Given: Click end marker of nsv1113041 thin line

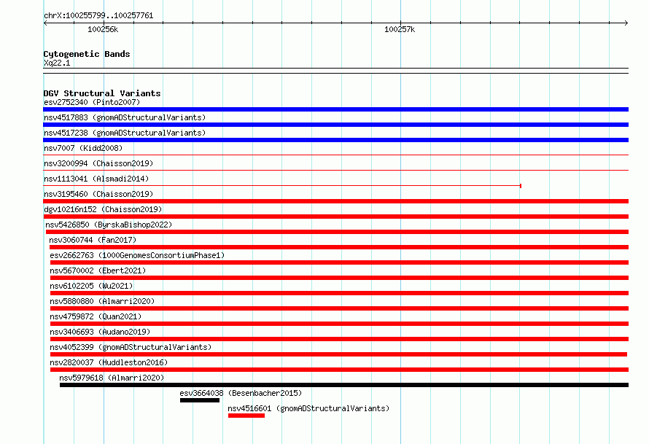Looking at the screenshot, I should point(520,186).
